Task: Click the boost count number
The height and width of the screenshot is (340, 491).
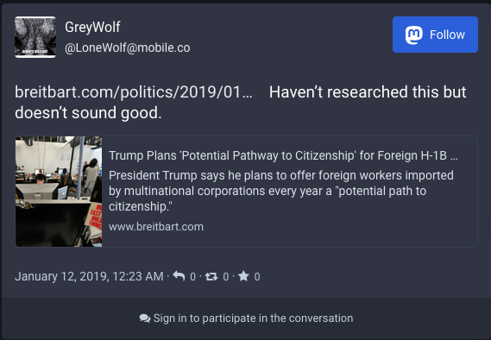Action: [225, 276]
